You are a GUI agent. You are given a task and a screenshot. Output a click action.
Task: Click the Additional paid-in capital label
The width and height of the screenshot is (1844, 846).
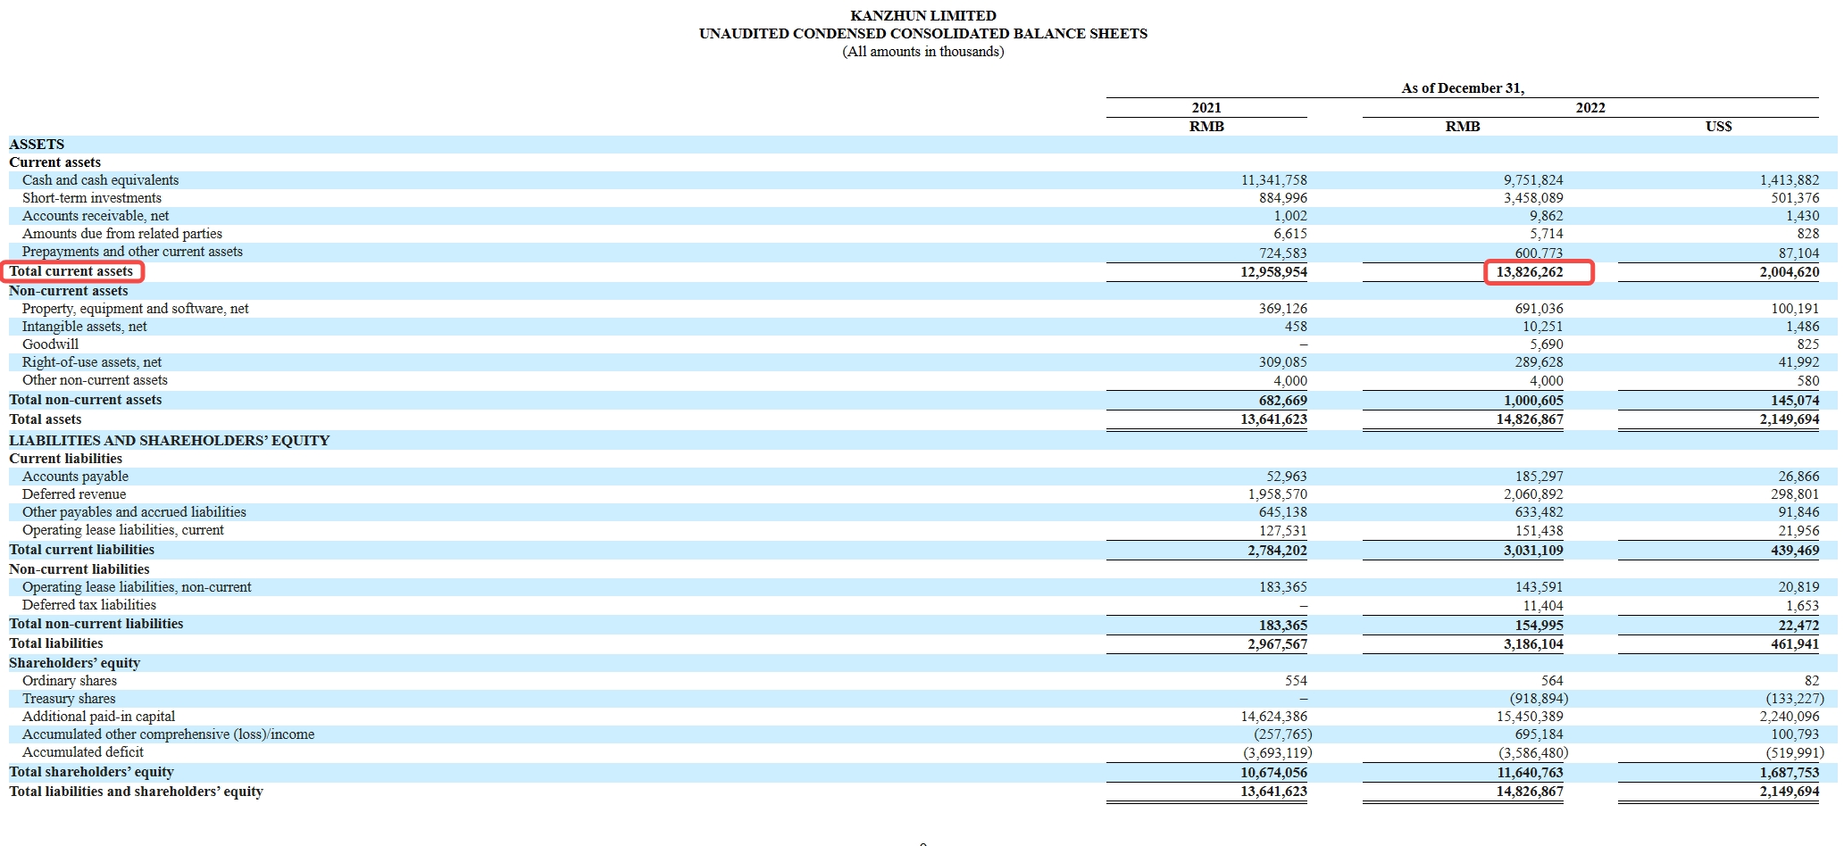coord(98,717)
